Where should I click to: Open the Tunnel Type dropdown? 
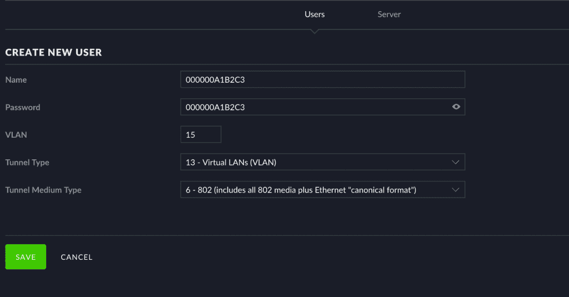323,162
